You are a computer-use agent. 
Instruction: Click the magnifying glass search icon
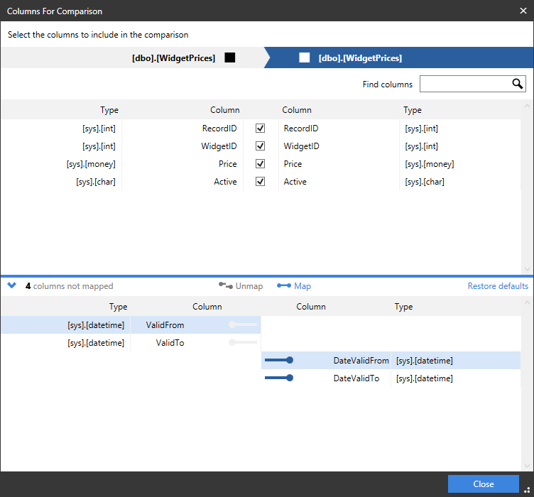pos(518,84)
